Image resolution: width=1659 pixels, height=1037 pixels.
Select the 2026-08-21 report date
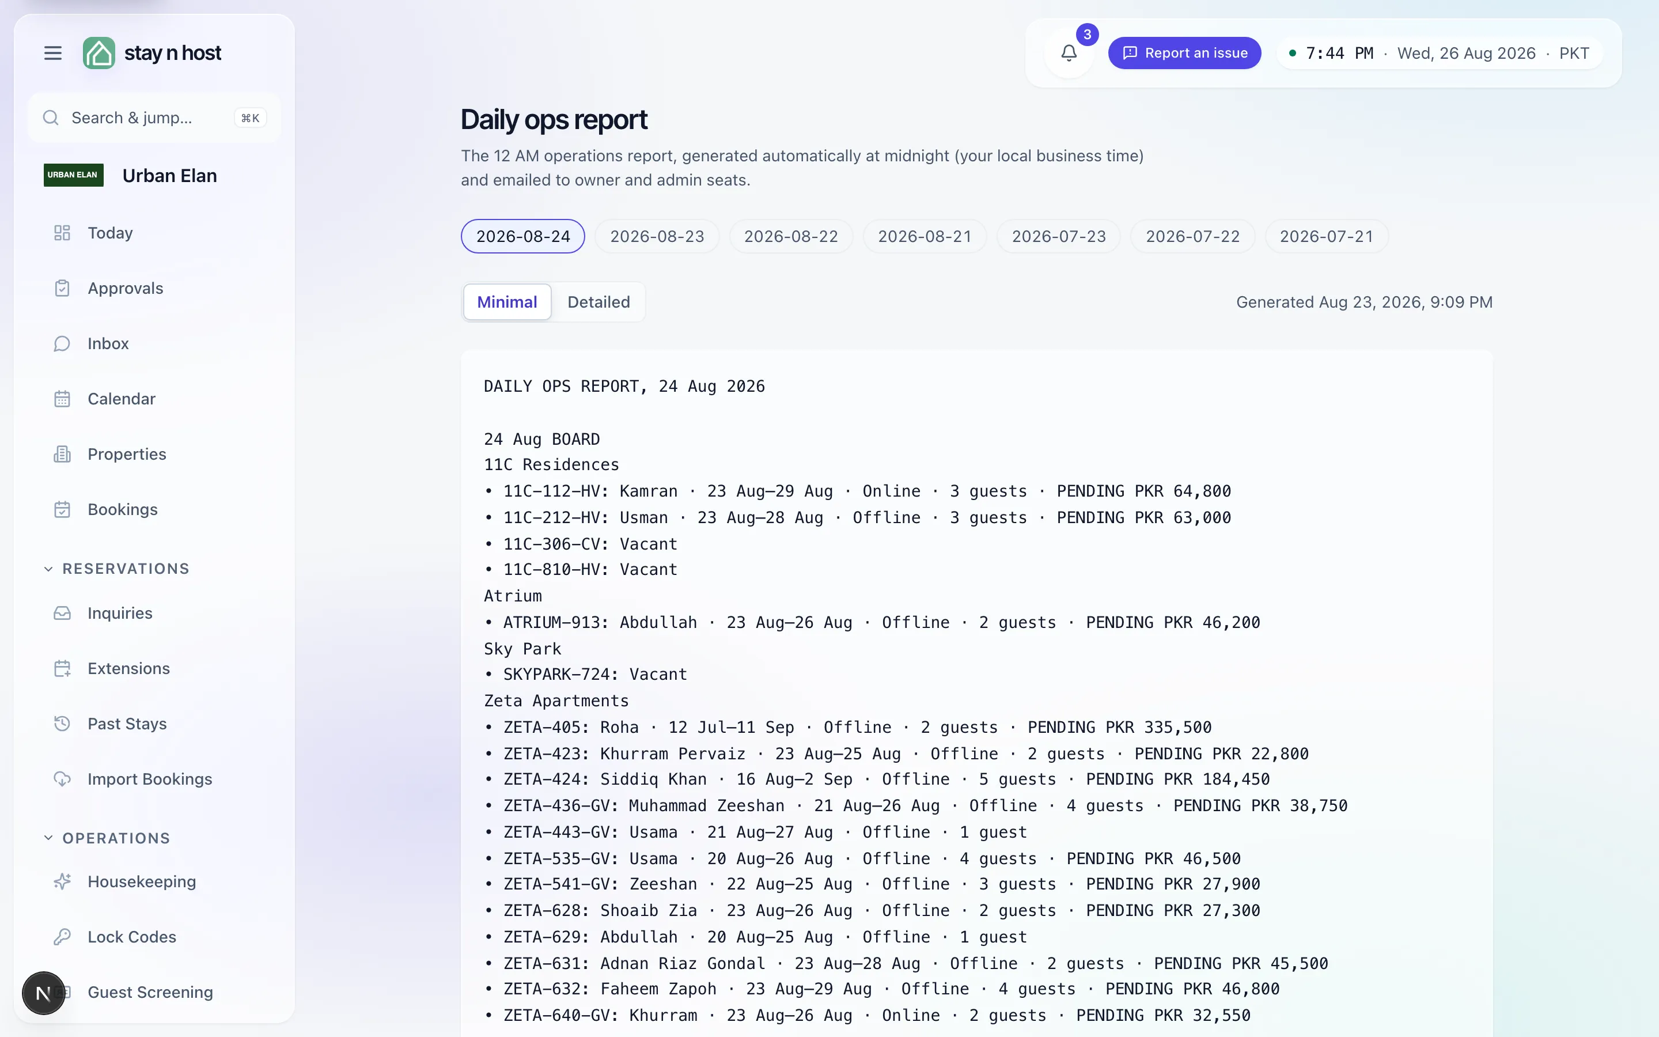click(x=925, y=237)
